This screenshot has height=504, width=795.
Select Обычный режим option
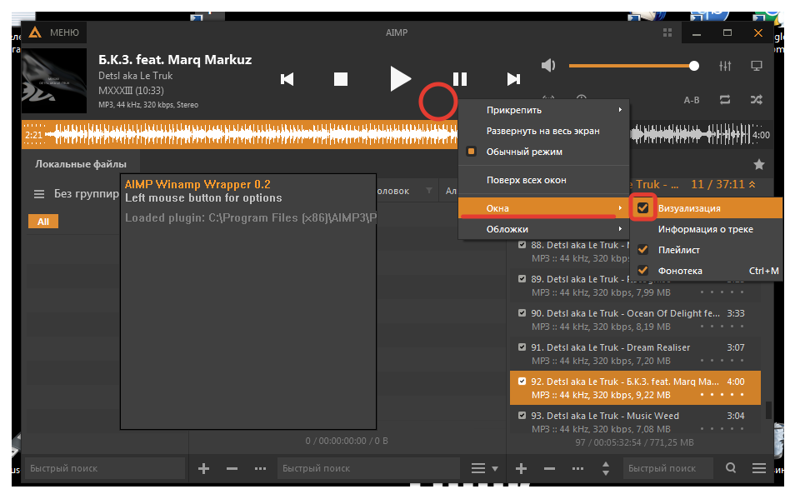coord(543,152)
